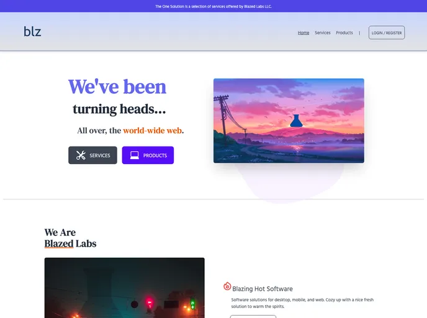The height and width of the screenshot is (318, 427).
Task: Click the orange "world-wide web" text
Action: coord(153,130)
